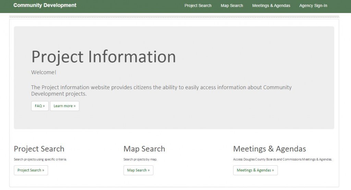Click the Learn more » button
The height and width of the screenshot is (190, 351).
[x=64, y=106]
